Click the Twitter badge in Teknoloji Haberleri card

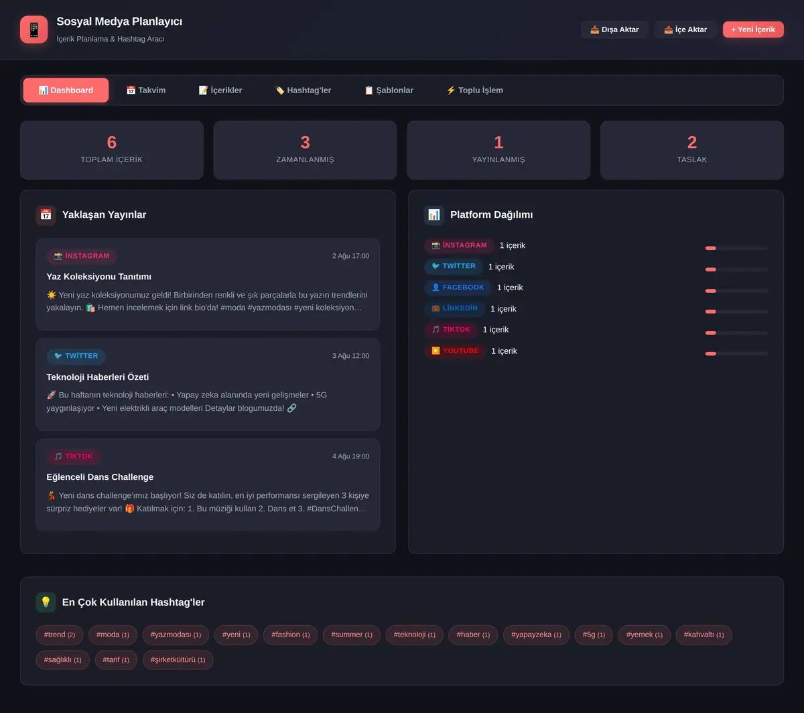(x=76, y=356)
